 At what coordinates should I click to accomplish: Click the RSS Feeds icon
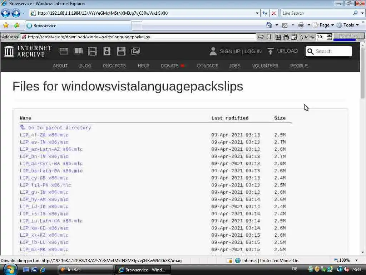tap(285, 25)
